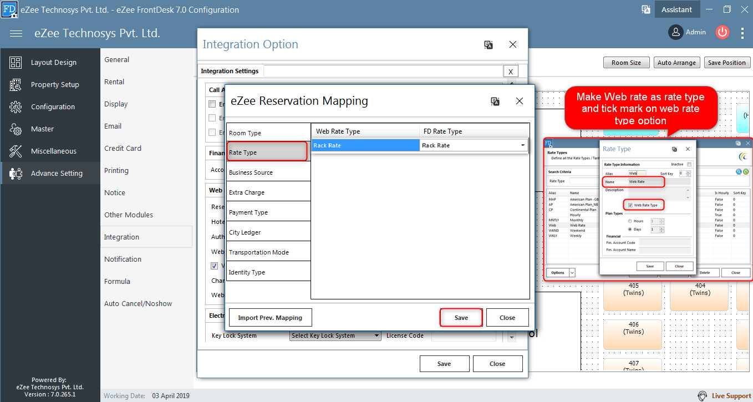The image size is (753, 402).
Task: Click the Admin user profile icon
Action: (x=675, y=32)
